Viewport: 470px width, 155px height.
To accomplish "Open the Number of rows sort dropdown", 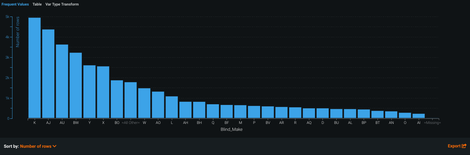I will pos(38,146).
